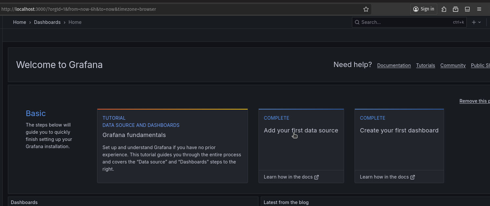Select the current Home breadcrumb at the end

tap(75, 22)
